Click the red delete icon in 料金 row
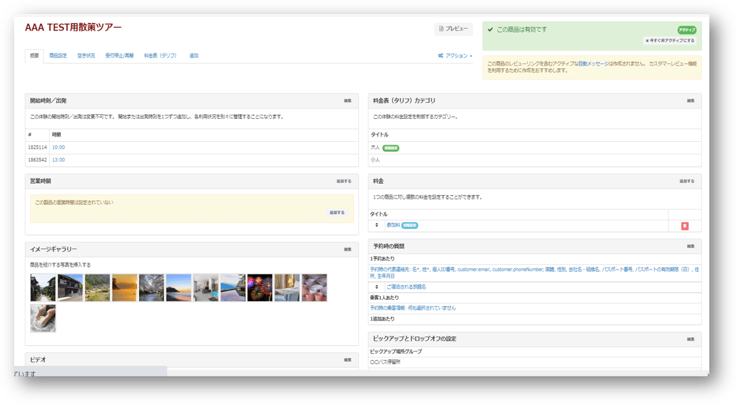This screenshot has width=737, height=404. coord(684,226)
